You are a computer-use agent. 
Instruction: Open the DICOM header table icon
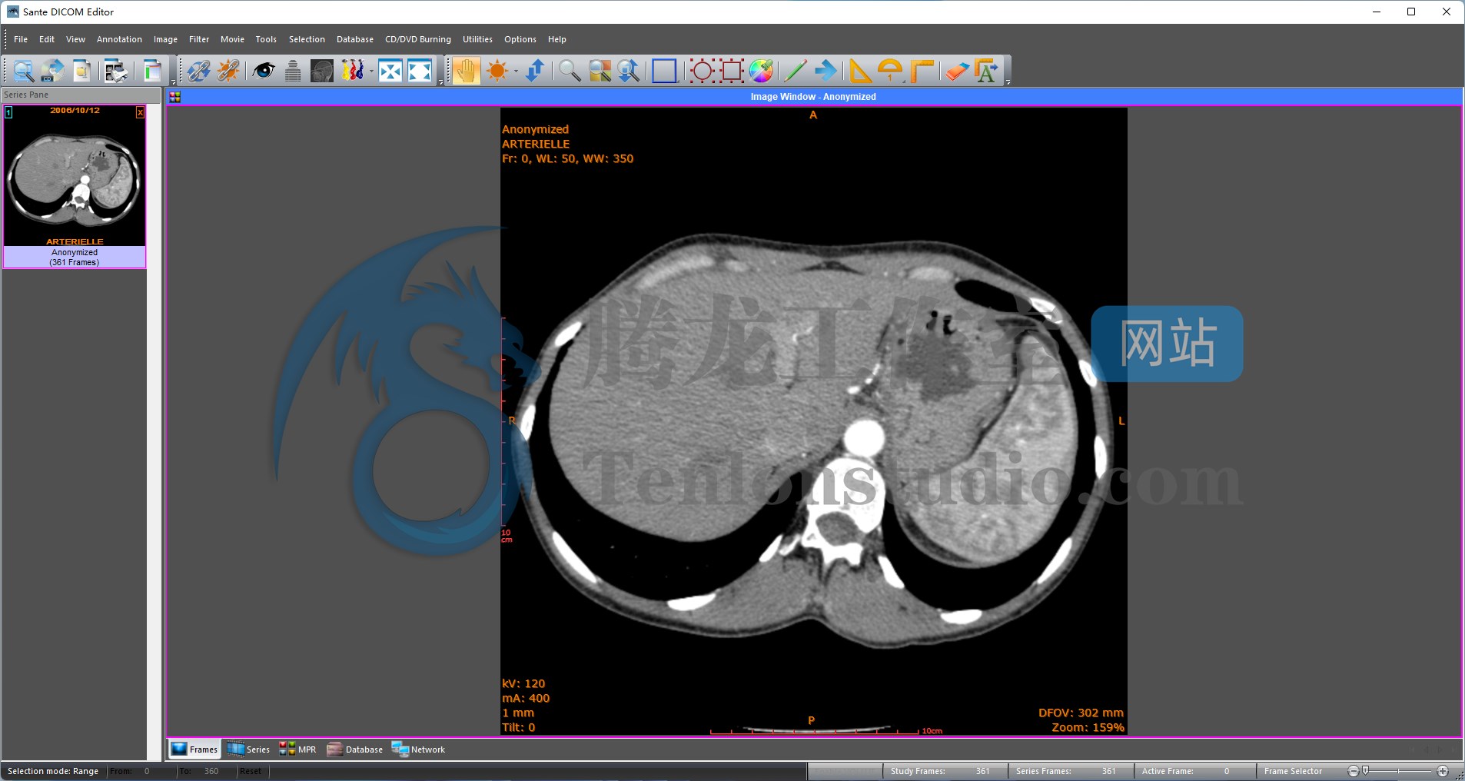point(152,71)
